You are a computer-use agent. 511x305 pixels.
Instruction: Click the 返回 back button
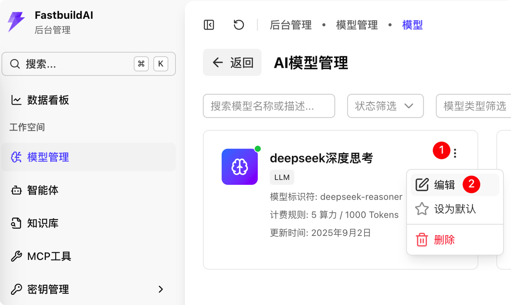click(232, 62)
